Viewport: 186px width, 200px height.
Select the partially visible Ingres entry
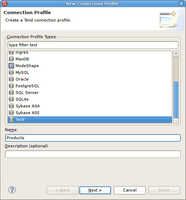[x=90, y=53]
